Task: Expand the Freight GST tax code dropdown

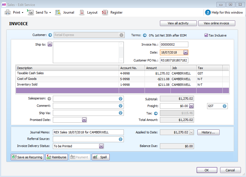Action: [x=224, y=106]
